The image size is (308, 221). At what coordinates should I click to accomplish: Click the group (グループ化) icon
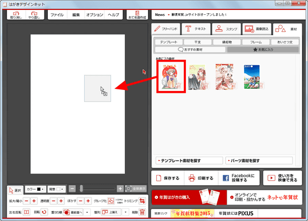pyautogui.click(x=111, y=201)
